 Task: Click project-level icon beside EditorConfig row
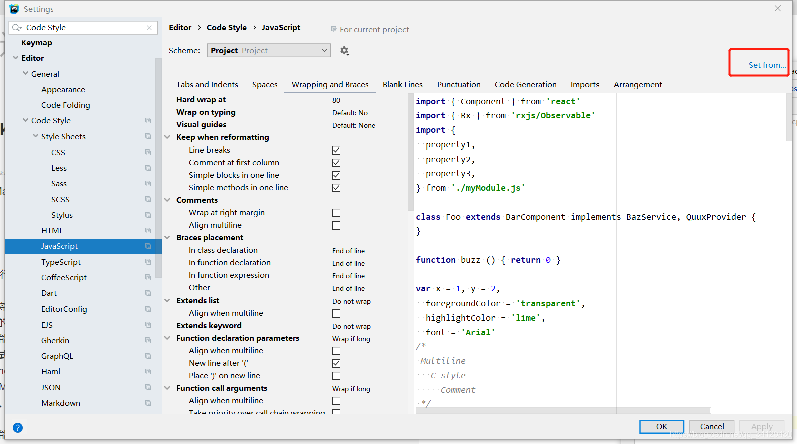coord(148,309)
